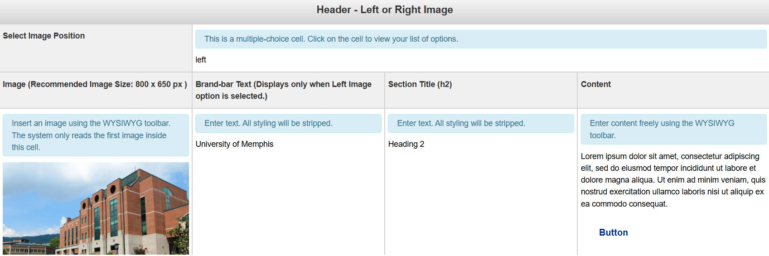Click the "Insert an image" WYSIWYG hint box

(96, 135)
